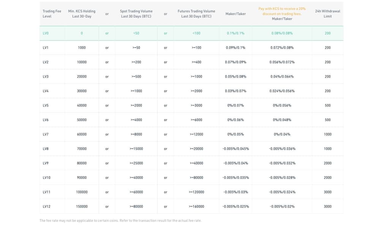Select the LV5 level label
The width and height of the screenshot is (380, 228).
point(46,105)
